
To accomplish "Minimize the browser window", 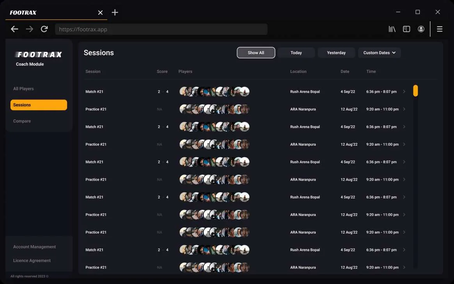I will pos(398,12).
